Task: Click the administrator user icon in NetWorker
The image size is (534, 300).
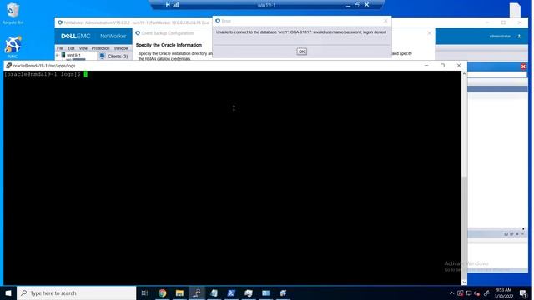Action: 519,36
